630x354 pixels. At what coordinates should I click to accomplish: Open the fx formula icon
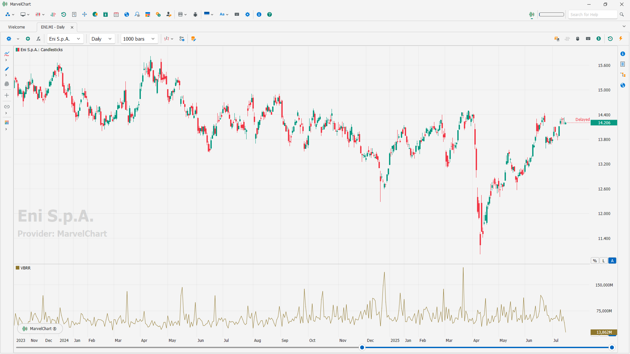point(38,39)
